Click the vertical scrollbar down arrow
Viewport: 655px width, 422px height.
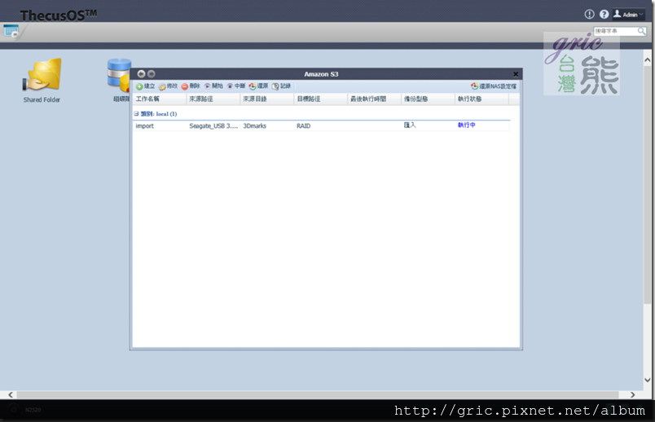[x=648, y=380]
